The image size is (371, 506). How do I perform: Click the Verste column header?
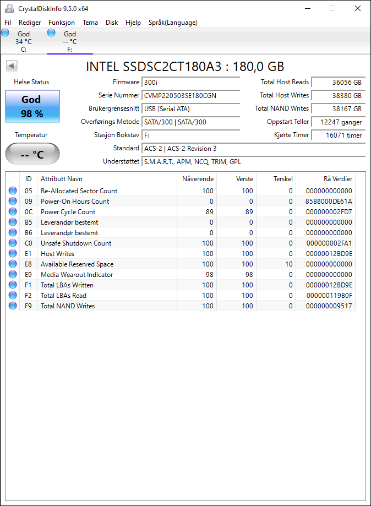point(236,179)
